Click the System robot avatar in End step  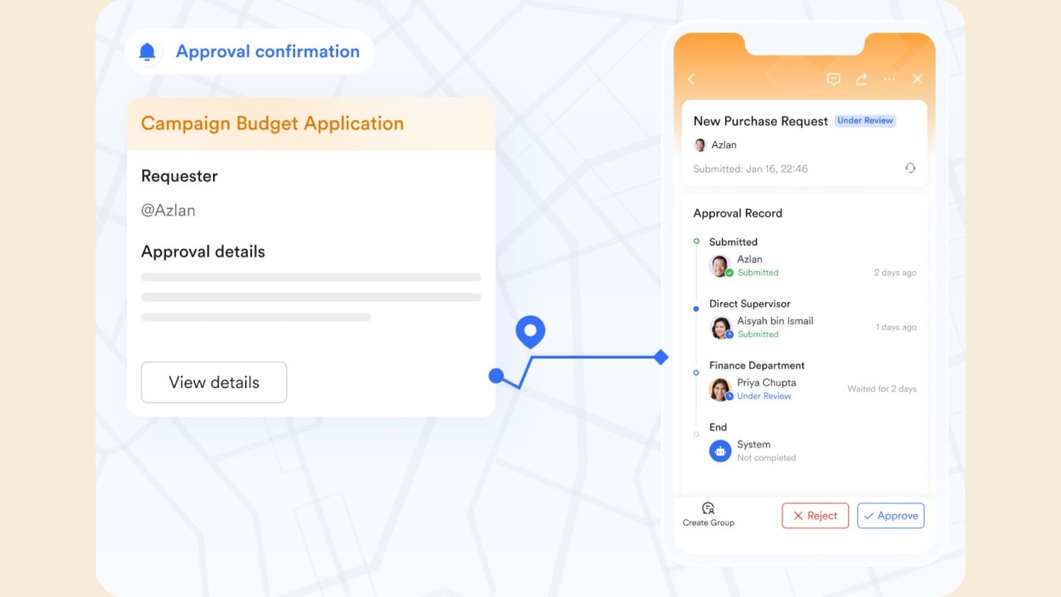[x=721, y=450]
